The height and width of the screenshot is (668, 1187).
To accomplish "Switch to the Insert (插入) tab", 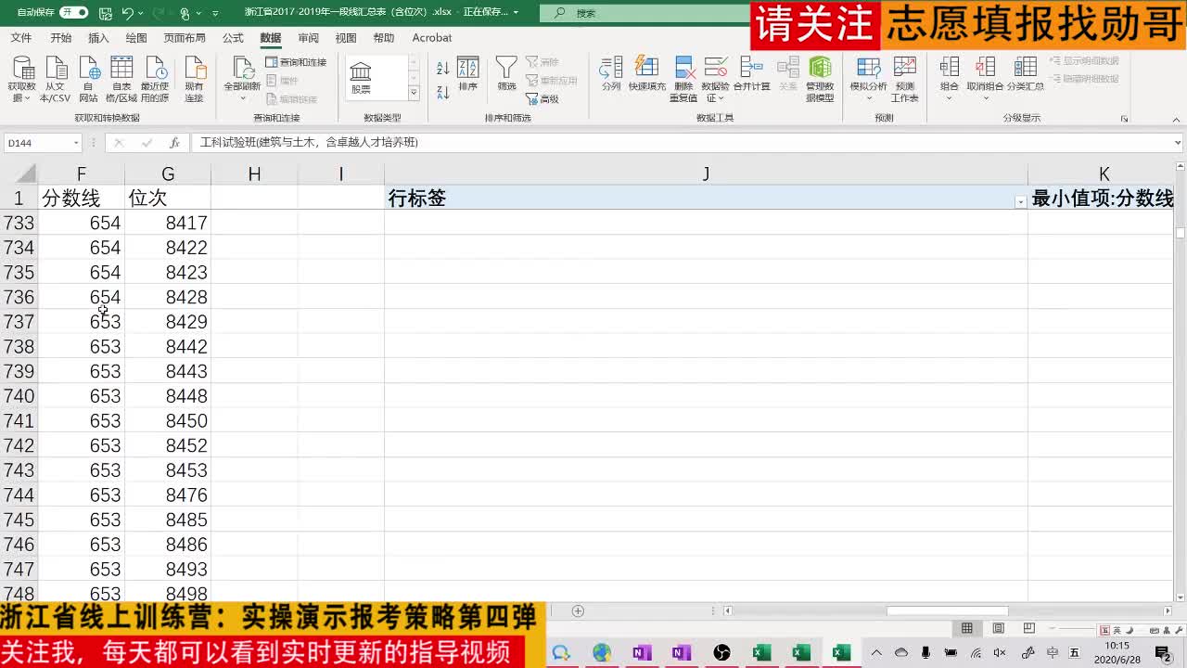I will pos(98,38).
